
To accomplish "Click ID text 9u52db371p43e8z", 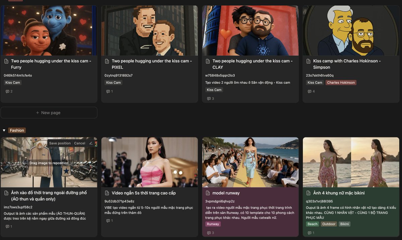I will click(119, 201).
